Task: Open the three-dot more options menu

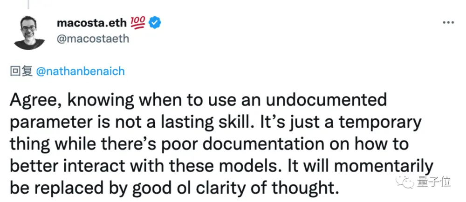Action: coord(448,22)
